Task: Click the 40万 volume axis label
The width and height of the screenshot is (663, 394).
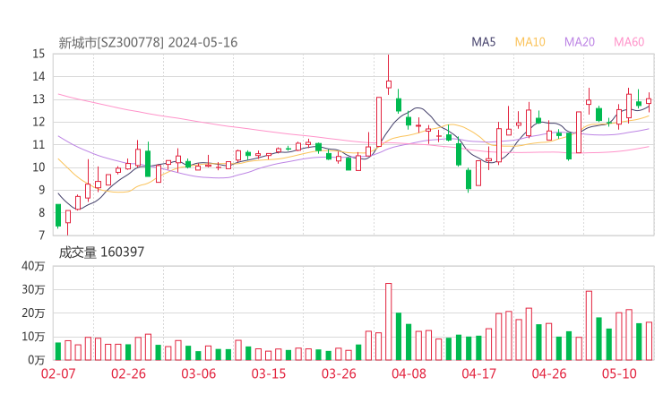Action: 33,266
